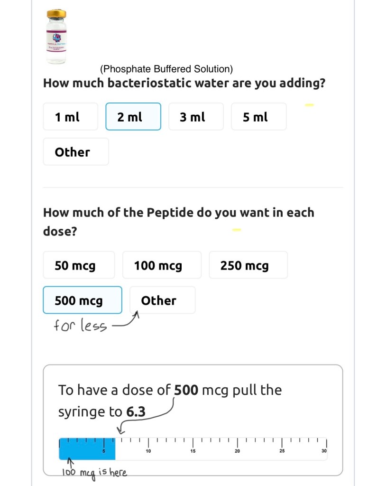This screenshot has height=486, width=386.
Task: Click the peptide vial image
Action: point(56,36)
